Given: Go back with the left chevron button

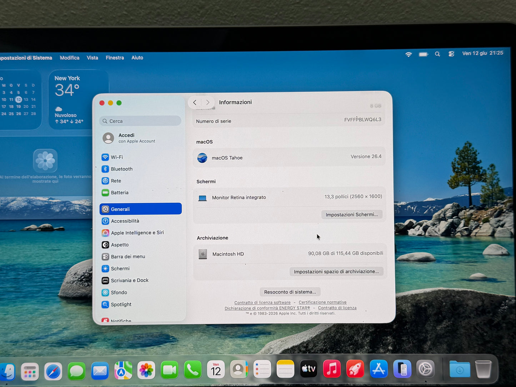Looking at the screenshot, I should [195, 102].
